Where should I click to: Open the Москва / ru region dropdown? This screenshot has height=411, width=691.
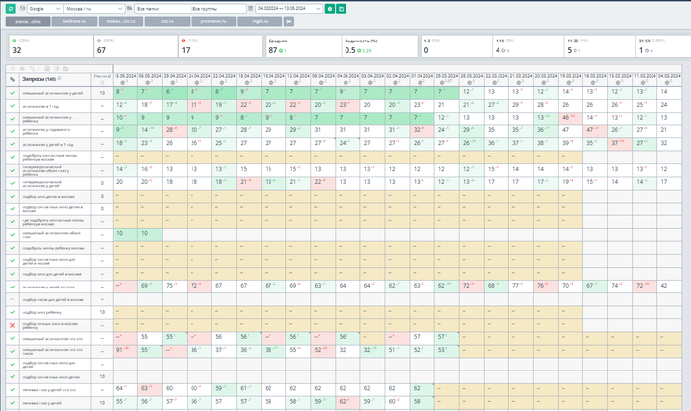95,8
